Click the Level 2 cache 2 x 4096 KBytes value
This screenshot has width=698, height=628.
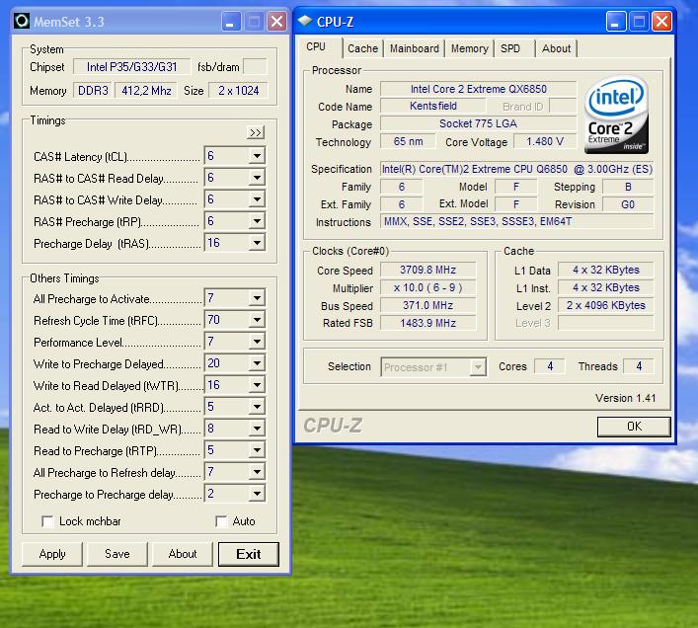(x=606, y=305)
